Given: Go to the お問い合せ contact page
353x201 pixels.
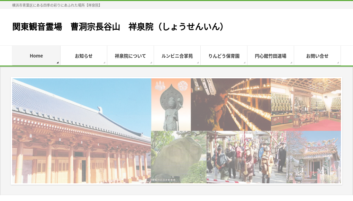Looking at the screenshot, I should tap(317, 55).
